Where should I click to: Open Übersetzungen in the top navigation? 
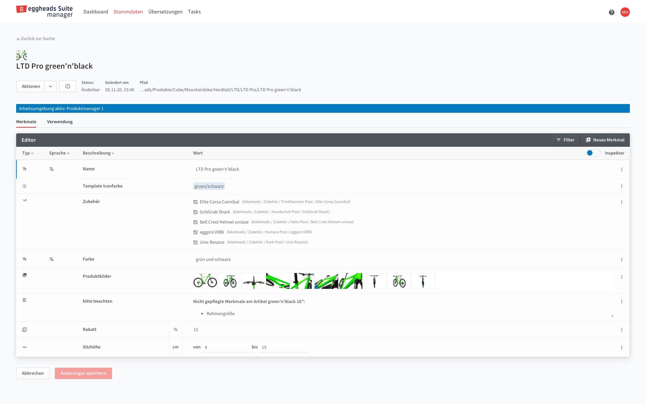point(165,12)
